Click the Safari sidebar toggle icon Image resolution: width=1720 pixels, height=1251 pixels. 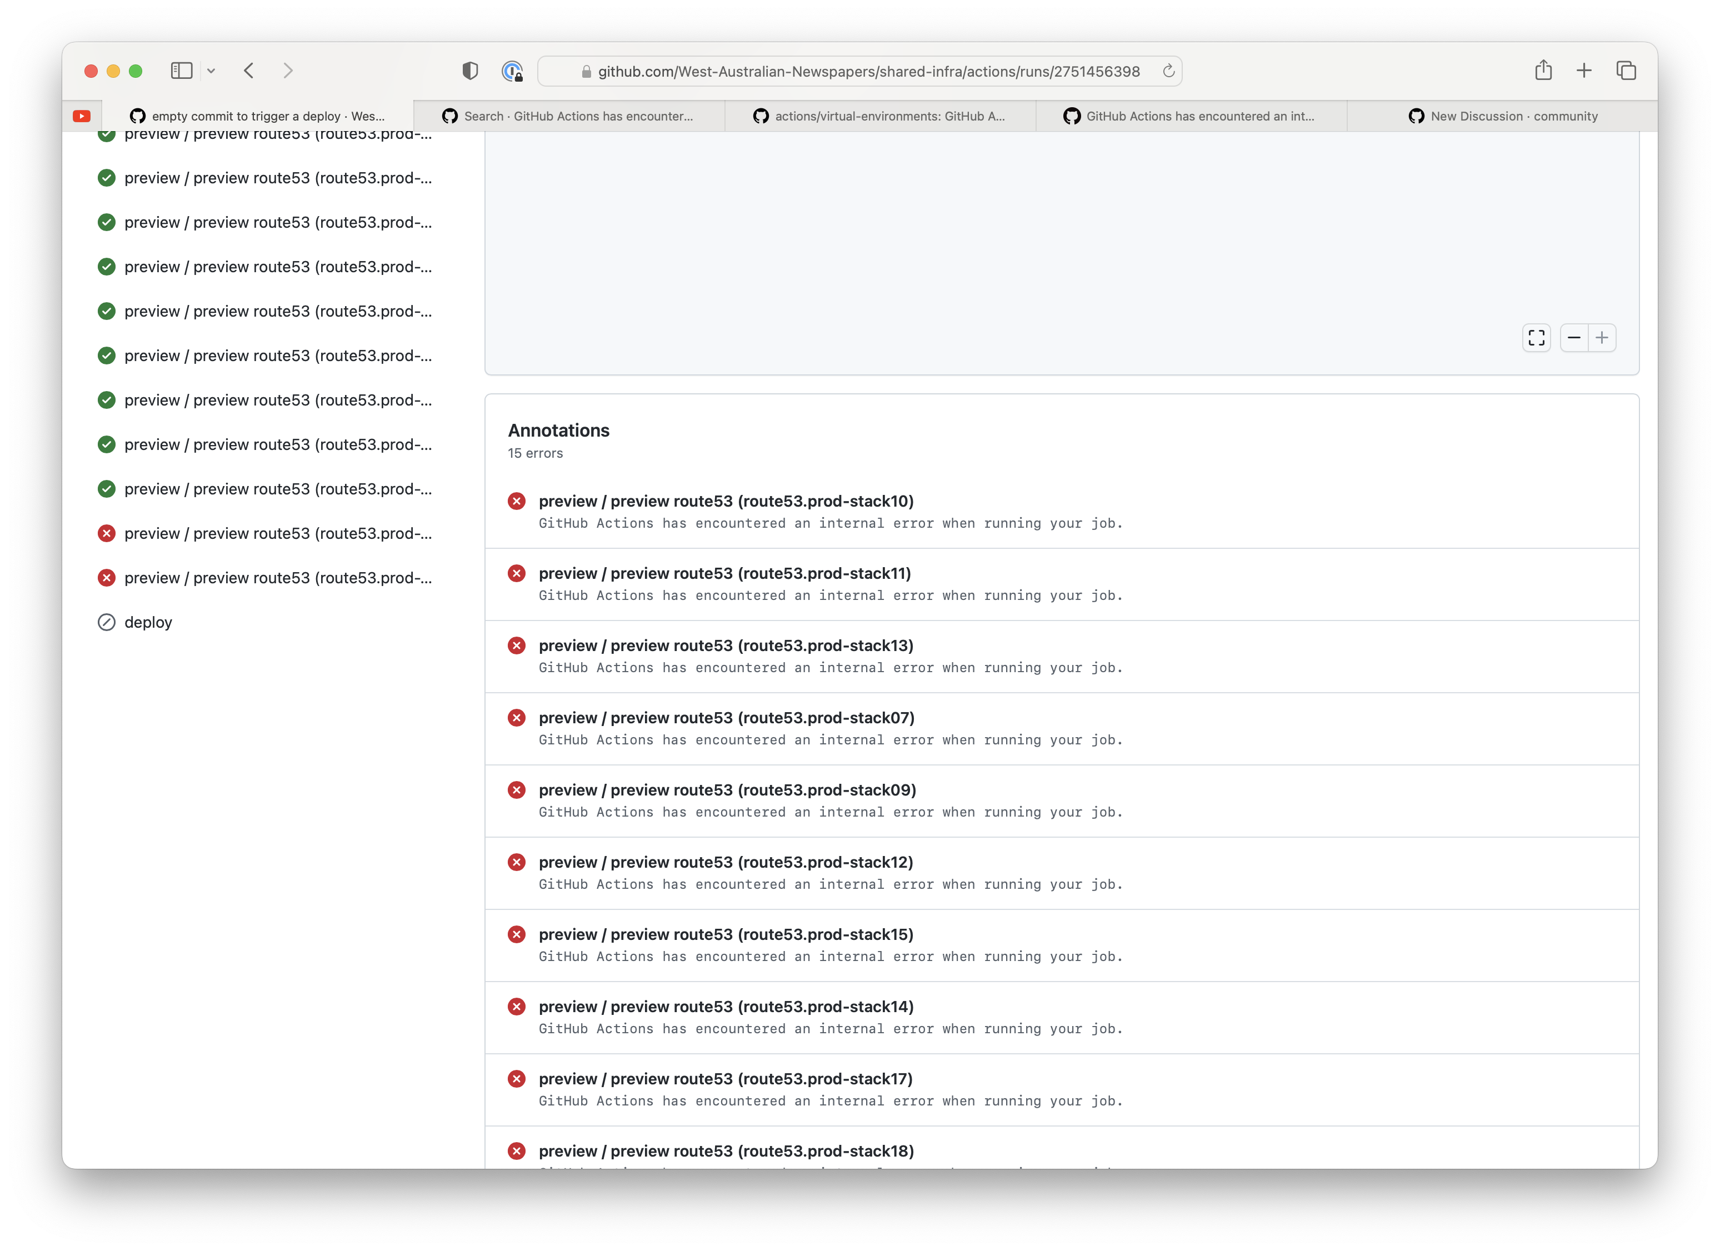point(181,71)
